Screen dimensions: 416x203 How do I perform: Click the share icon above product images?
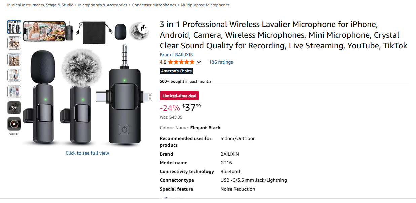(x=144, y=28)
